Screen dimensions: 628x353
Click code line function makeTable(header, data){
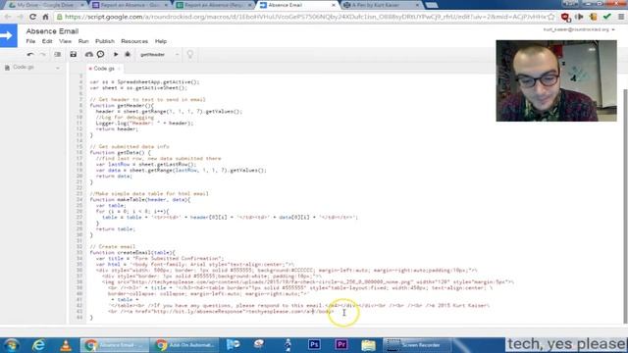[x=140, y=199]
